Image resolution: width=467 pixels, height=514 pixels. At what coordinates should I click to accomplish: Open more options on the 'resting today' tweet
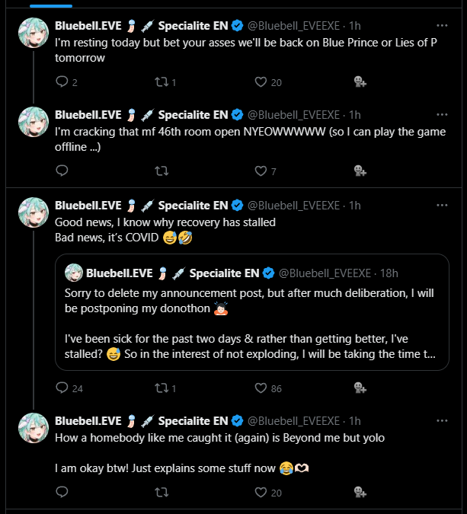point(442,26)
